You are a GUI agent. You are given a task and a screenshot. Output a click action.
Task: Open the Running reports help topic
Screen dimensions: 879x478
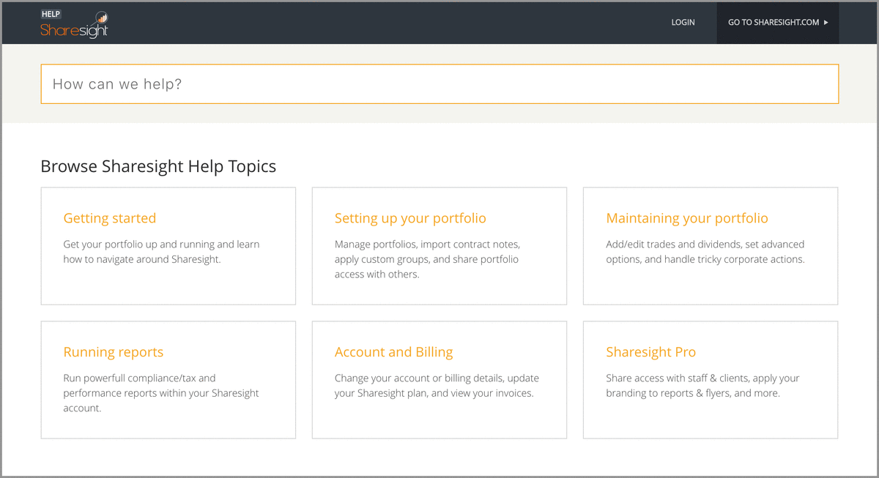click(113, 352)
